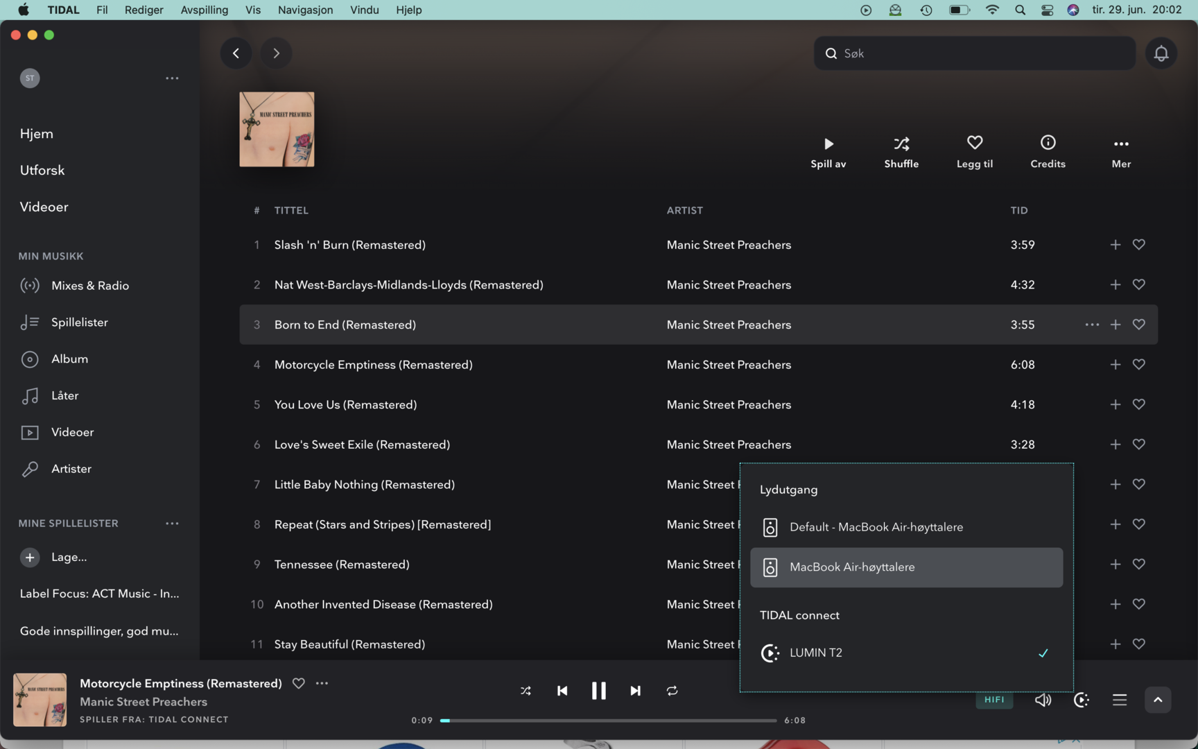Open Mine Spillelister options menu
The height and width of the screenshot is (749, 1198).
pos(172,524)
